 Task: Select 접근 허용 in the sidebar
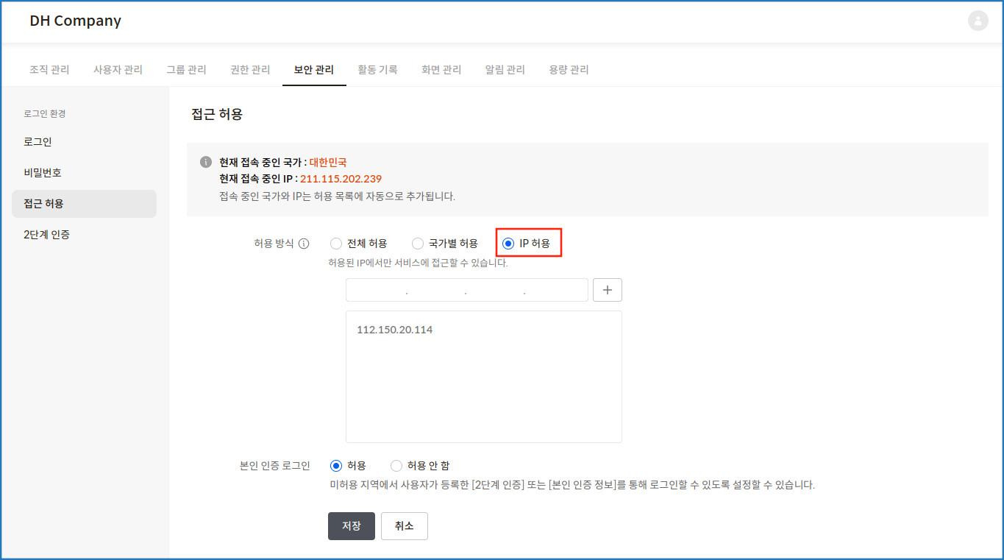[84, 204]
